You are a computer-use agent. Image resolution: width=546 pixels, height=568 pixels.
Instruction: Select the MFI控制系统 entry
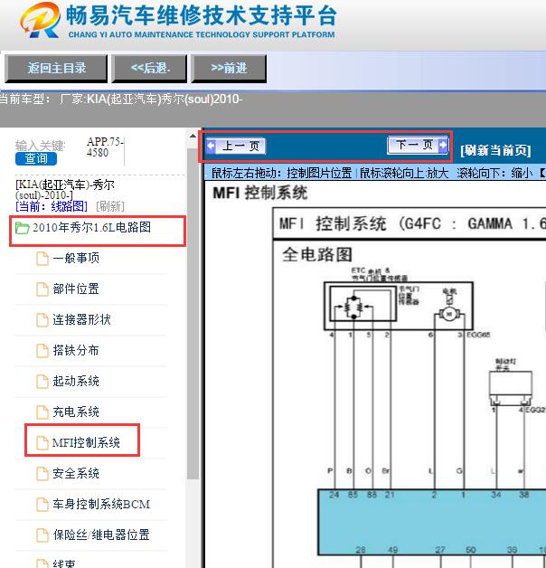click(86, 442)
